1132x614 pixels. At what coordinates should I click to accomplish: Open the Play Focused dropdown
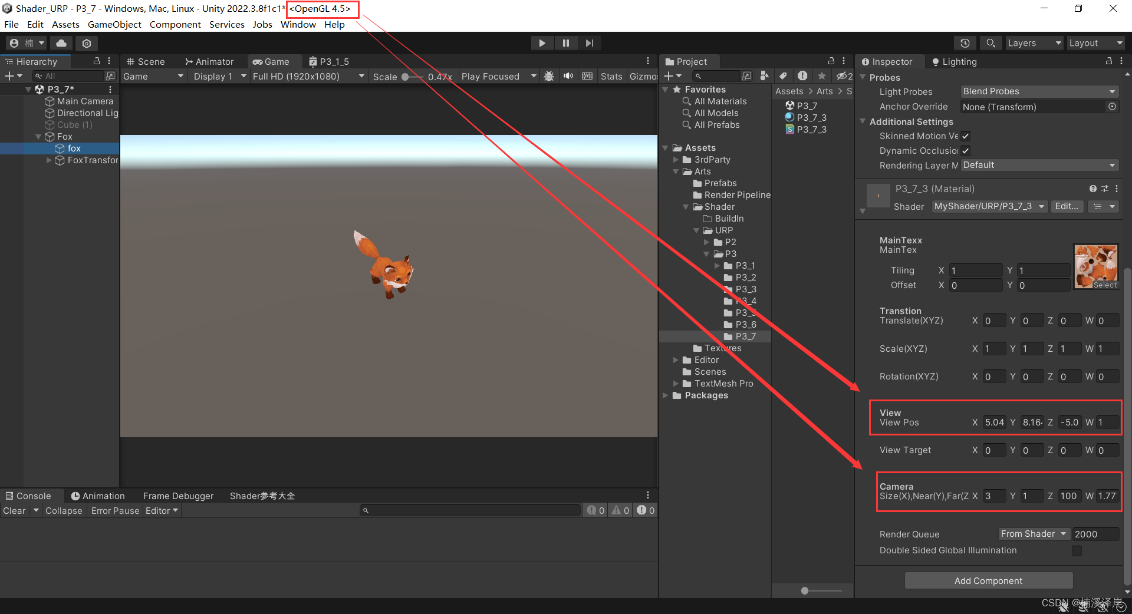coord(499,76)
